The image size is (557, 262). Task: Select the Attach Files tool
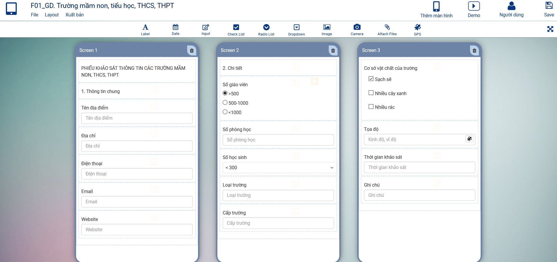387,30
